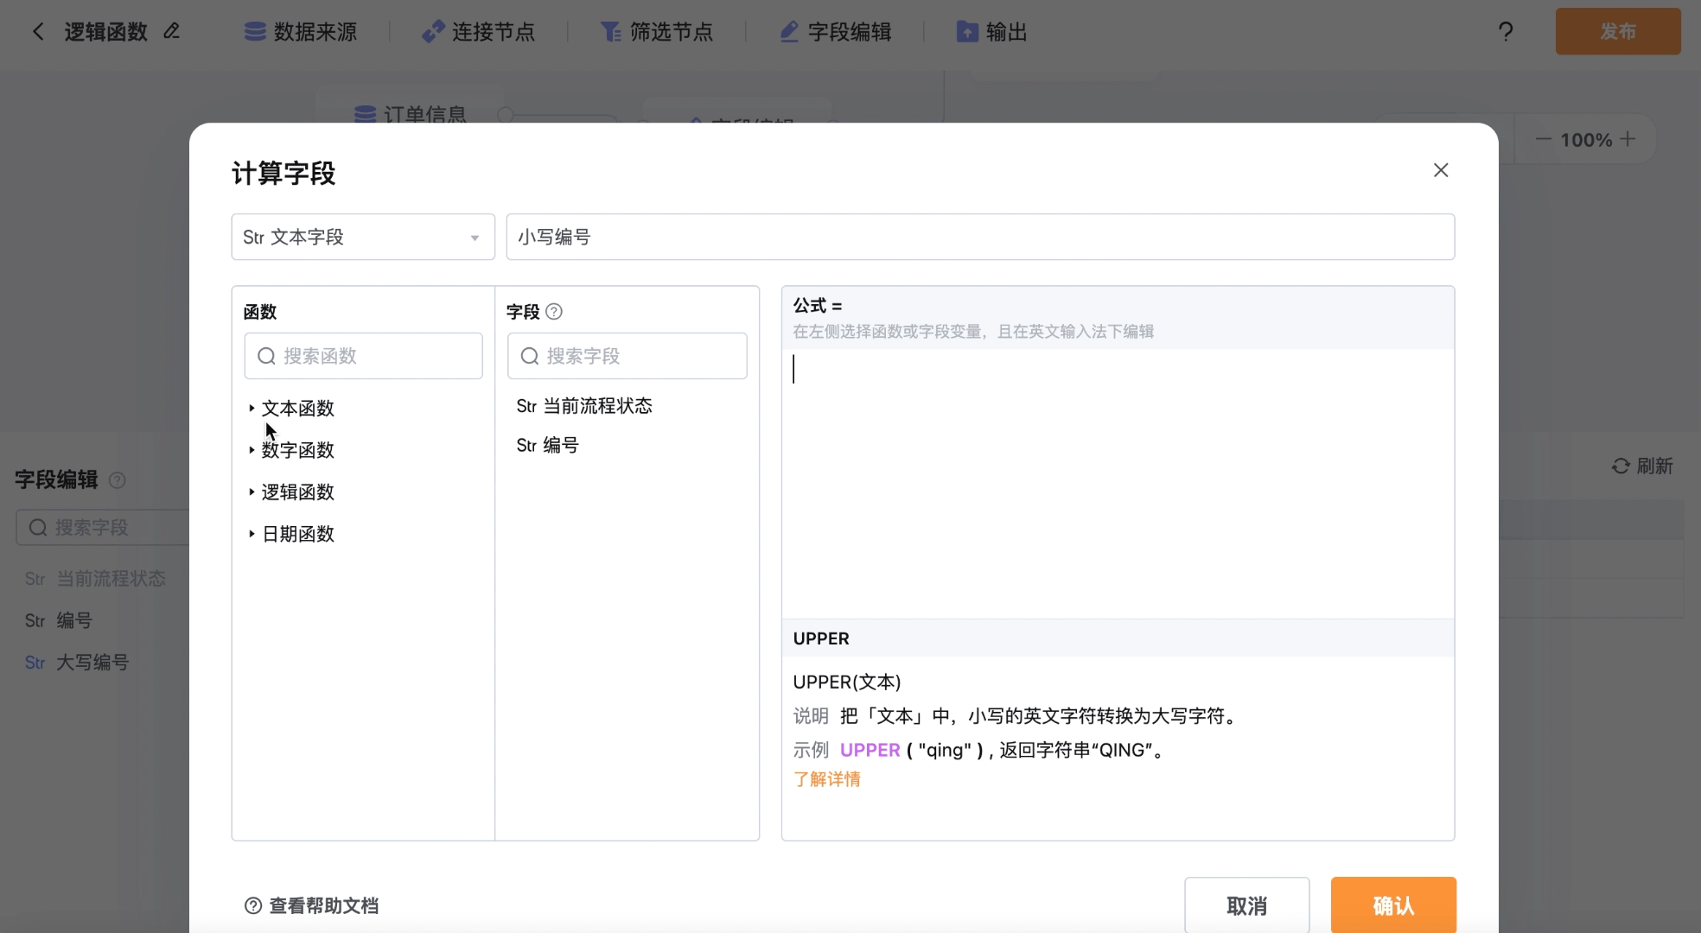Close the 计算字段 dialog

(1441, 170)
